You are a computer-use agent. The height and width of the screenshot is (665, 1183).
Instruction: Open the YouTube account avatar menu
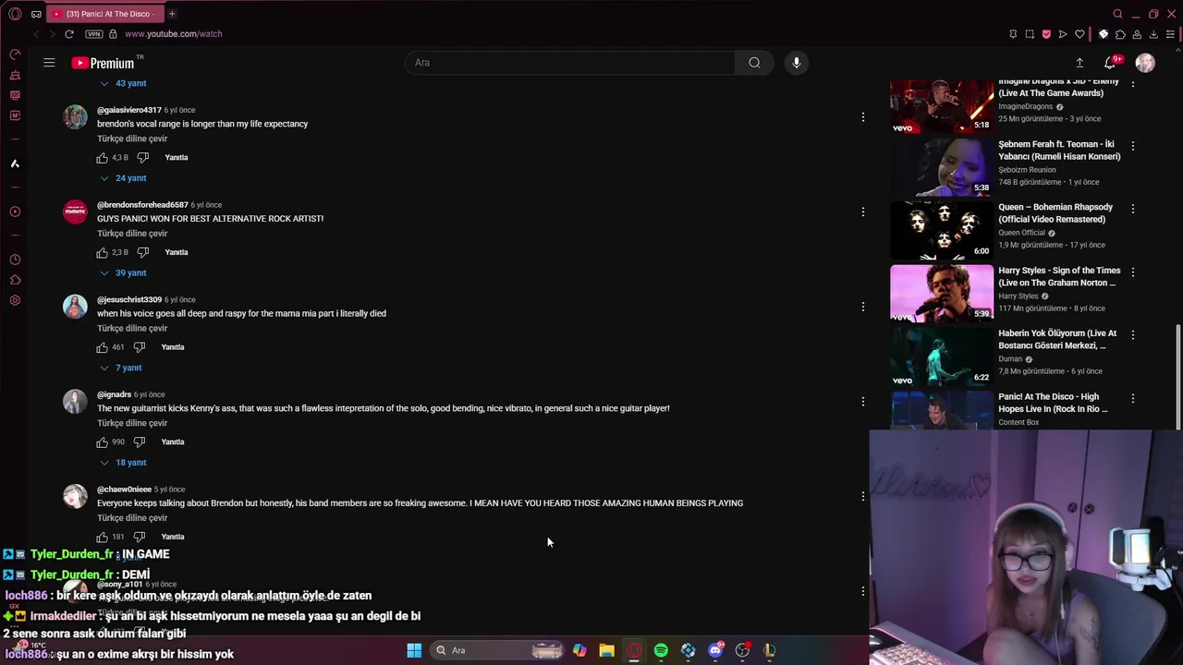pyautogui.click(x=1145, y=63)
